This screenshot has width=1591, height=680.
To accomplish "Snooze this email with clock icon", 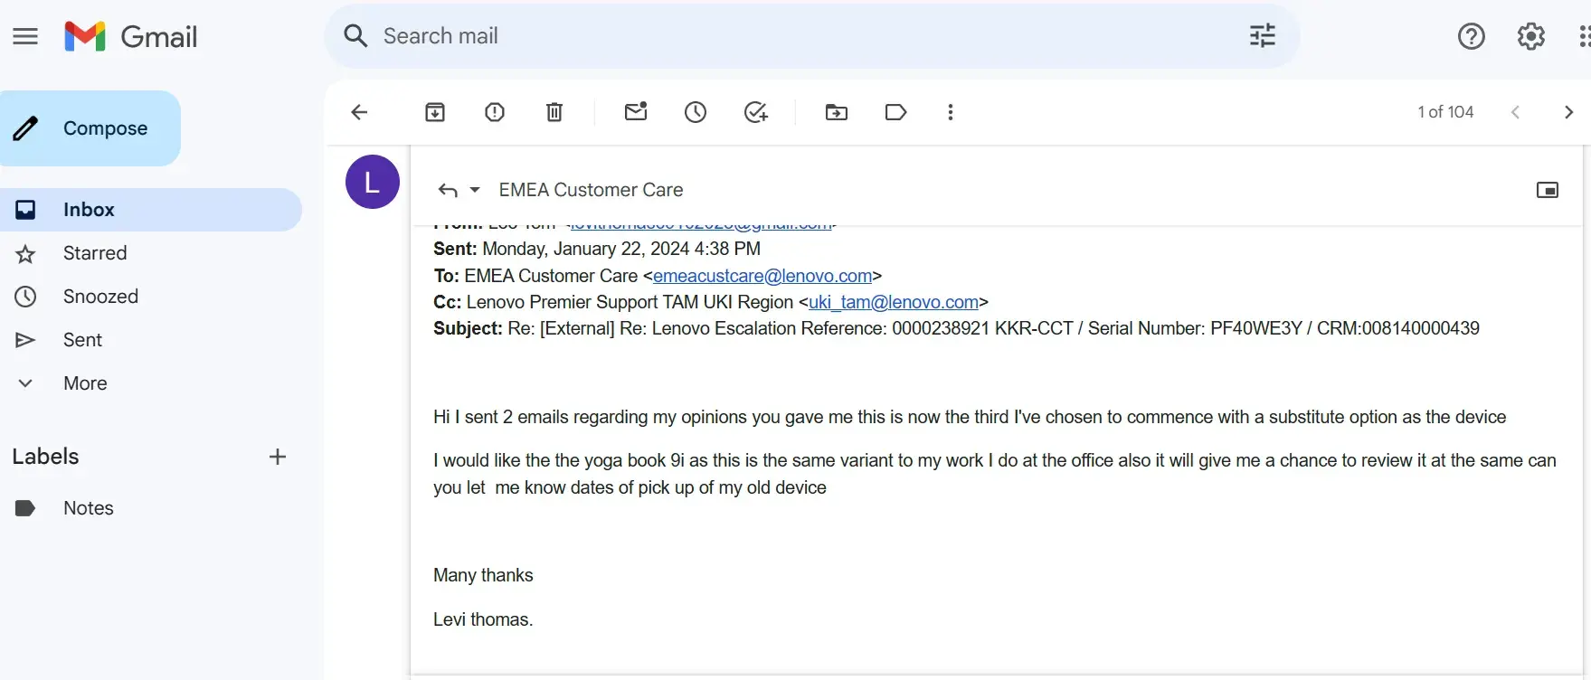I will pyautogui.click(x=696, y=112).
